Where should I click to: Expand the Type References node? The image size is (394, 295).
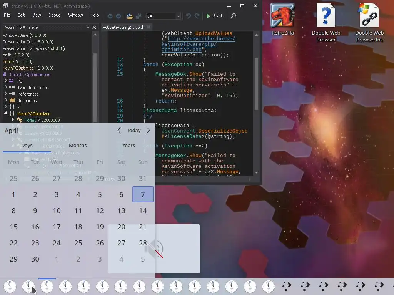(x=6, y=87)
